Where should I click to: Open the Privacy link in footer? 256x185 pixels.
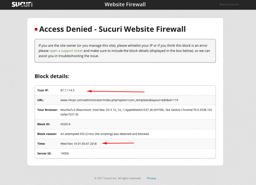pos(152,178)
